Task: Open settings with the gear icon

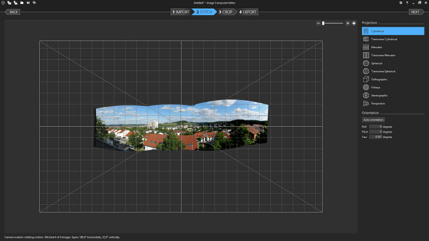Action: (x=400, y=3)
